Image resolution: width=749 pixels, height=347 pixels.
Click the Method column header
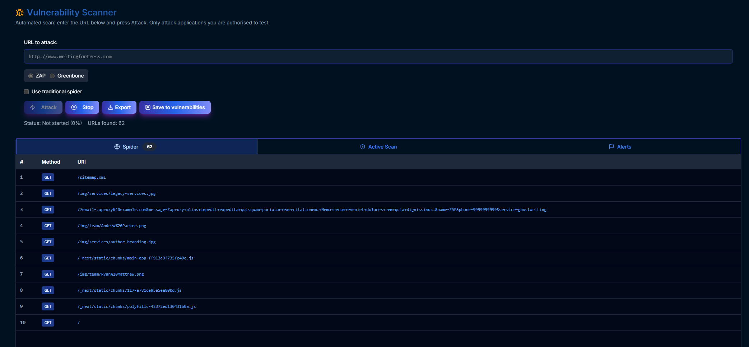[x=51, y=162]
